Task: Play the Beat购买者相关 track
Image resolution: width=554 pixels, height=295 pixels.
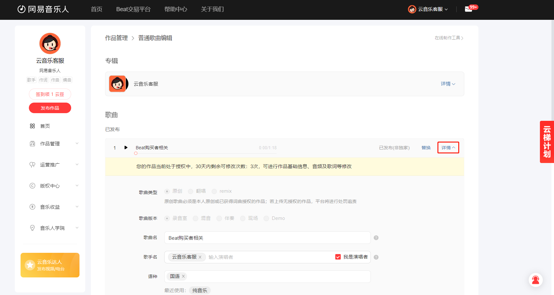Action: click(x=126, y=148)
